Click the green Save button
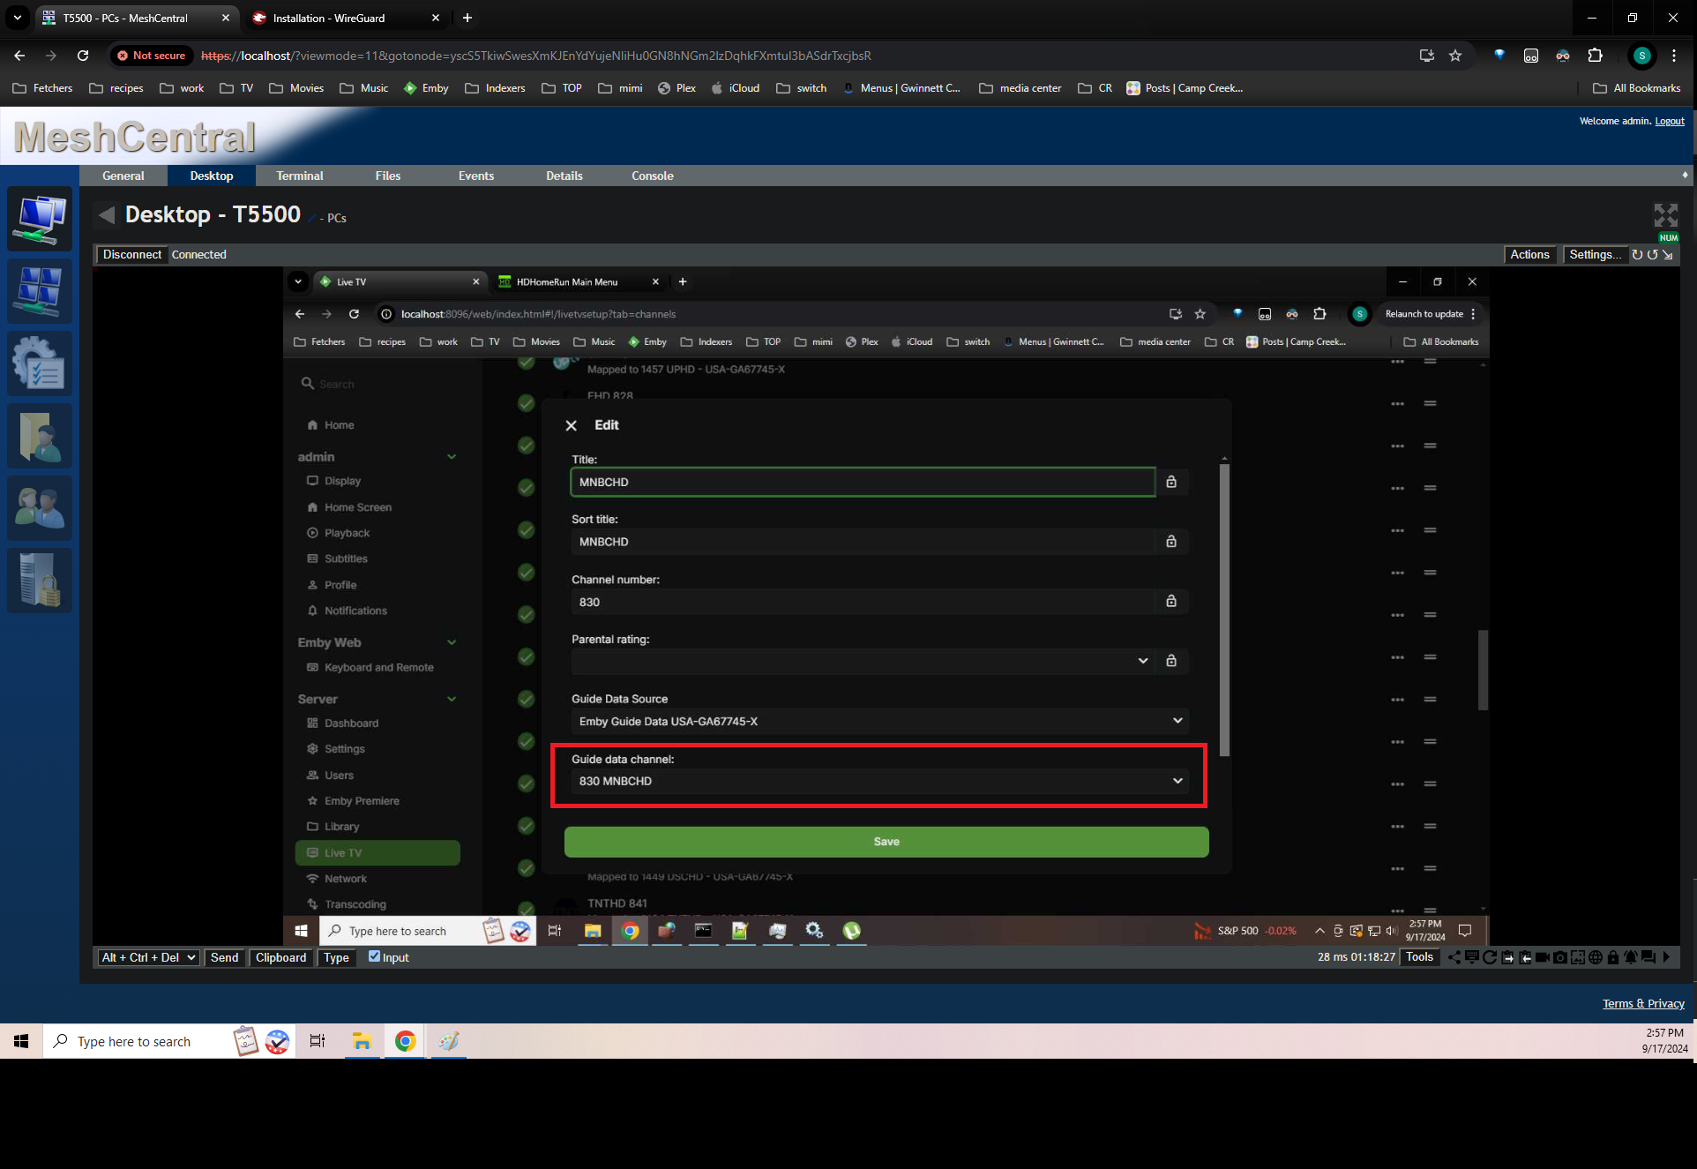This screenshot has height=1169, width=1697. [886, 842]
